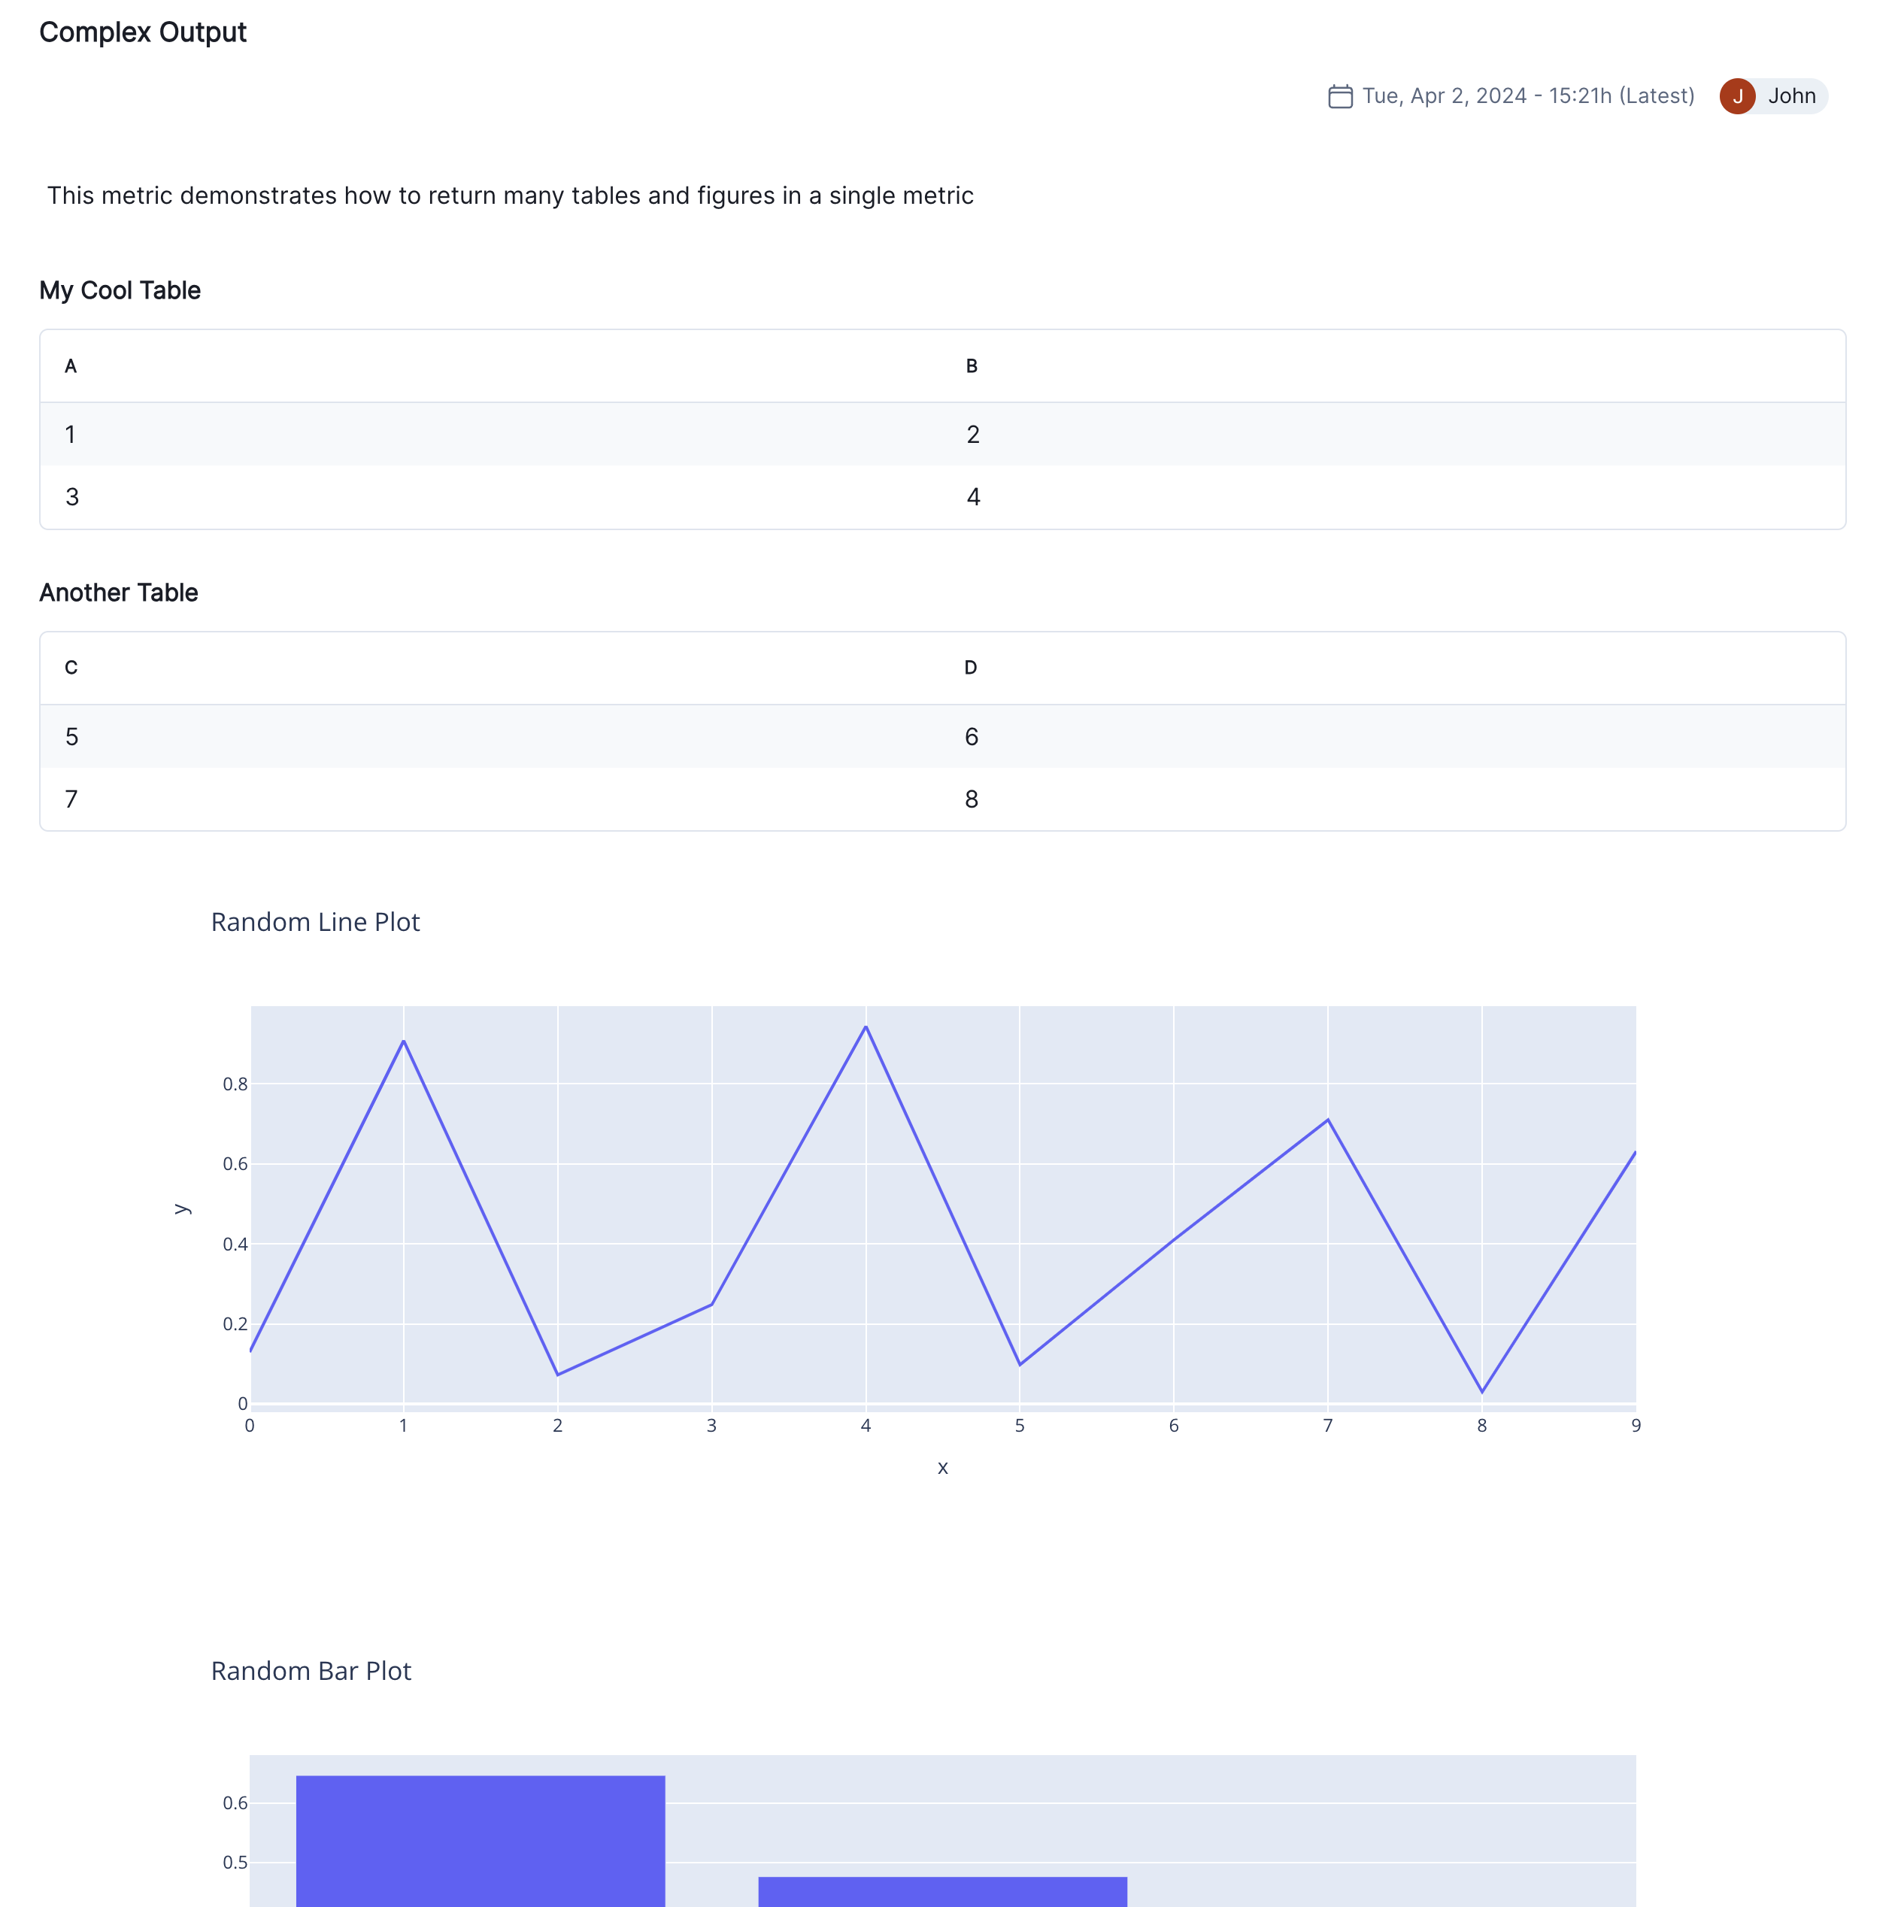Select column header C in Another Table
The height and width of the screenshot is (1907, 1904).
coord(70,667)
